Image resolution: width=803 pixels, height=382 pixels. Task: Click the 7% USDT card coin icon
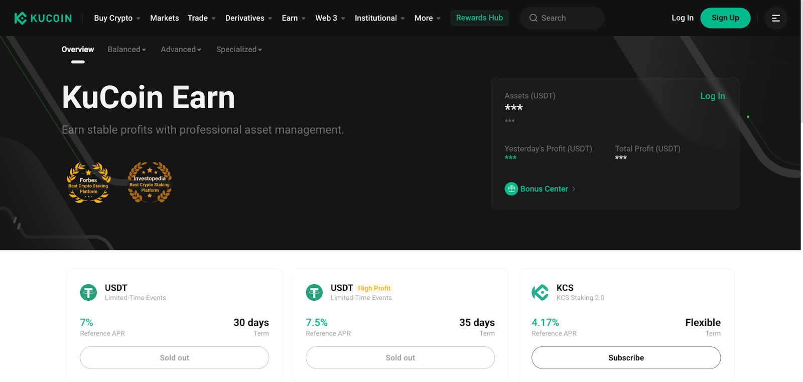click(89, 292)
